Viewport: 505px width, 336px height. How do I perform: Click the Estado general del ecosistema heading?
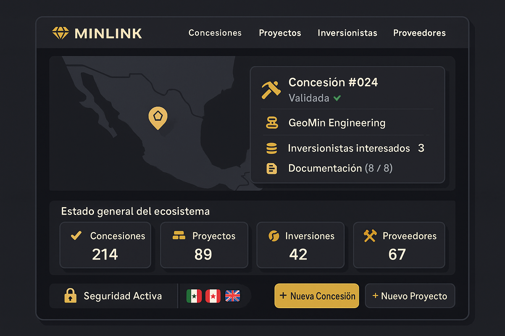click(135, 211)
